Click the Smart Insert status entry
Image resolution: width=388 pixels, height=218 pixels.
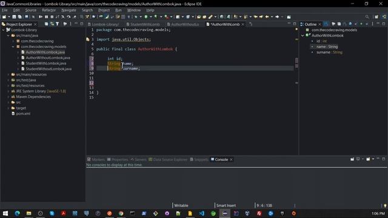point(226,205)
